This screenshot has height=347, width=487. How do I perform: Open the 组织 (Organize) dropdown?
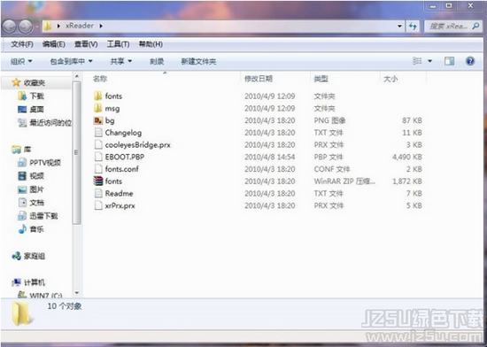pos(21,61)
